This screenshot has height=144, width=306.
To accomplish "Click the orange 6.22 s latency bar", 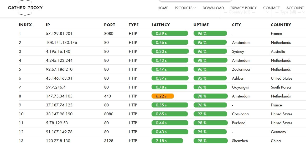I will 163,96.
